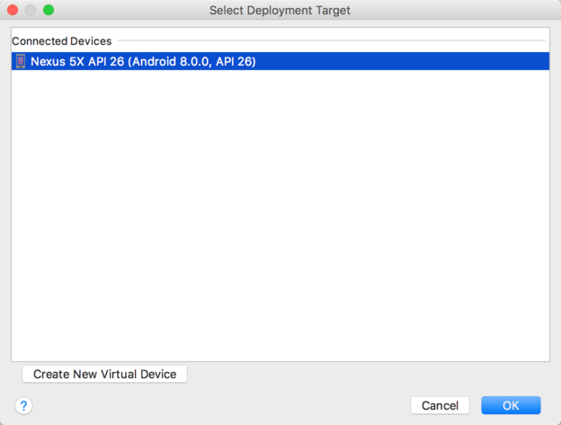The image size is (561, 425).
Task: Launch virtual device creation wizard button
Action: click(105, 374)
